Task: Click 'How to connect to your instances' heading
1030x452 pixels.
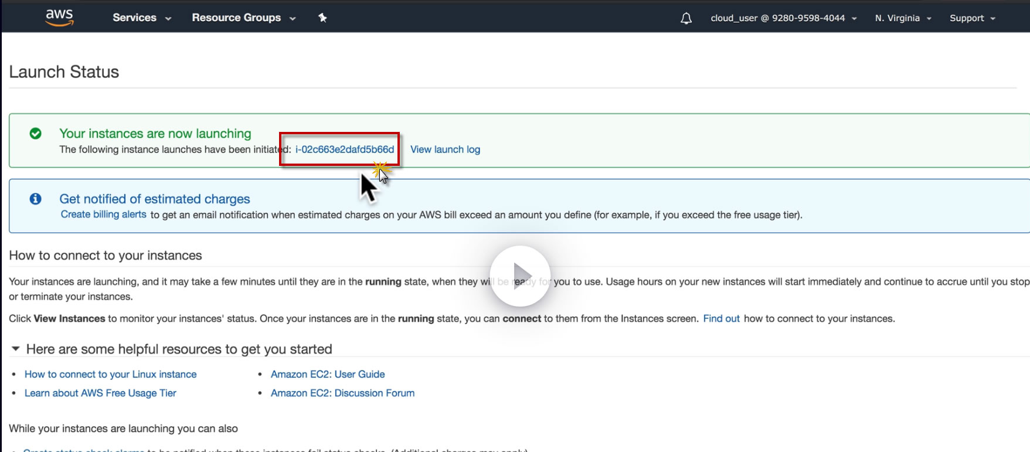Action: (x=106, y=256)
